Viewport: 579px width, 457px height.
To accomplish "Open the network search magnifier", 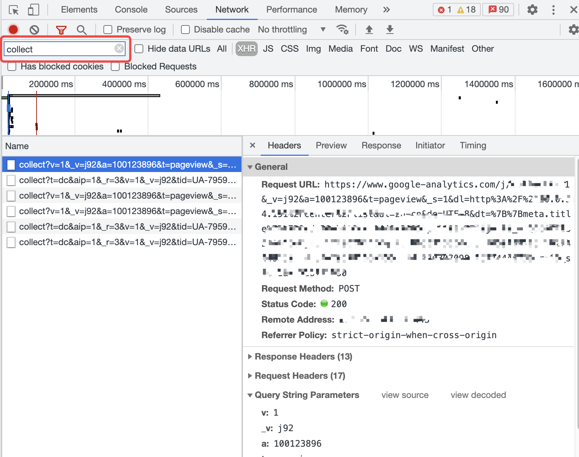I will coord(82,30).
